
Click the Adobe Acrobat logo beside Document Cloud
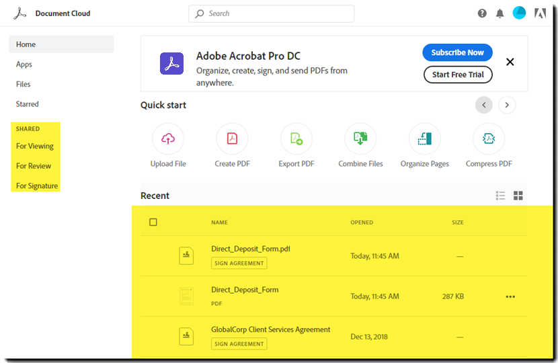point(20,13)
